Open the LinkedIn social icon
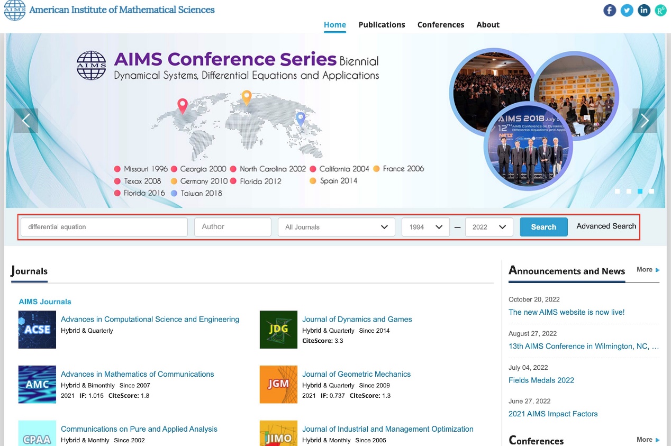 coord(643,10)
